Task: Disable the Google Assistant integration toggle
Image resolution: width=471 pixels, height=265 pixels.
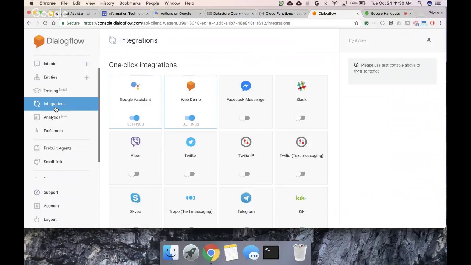Action: tap(134, 118)
